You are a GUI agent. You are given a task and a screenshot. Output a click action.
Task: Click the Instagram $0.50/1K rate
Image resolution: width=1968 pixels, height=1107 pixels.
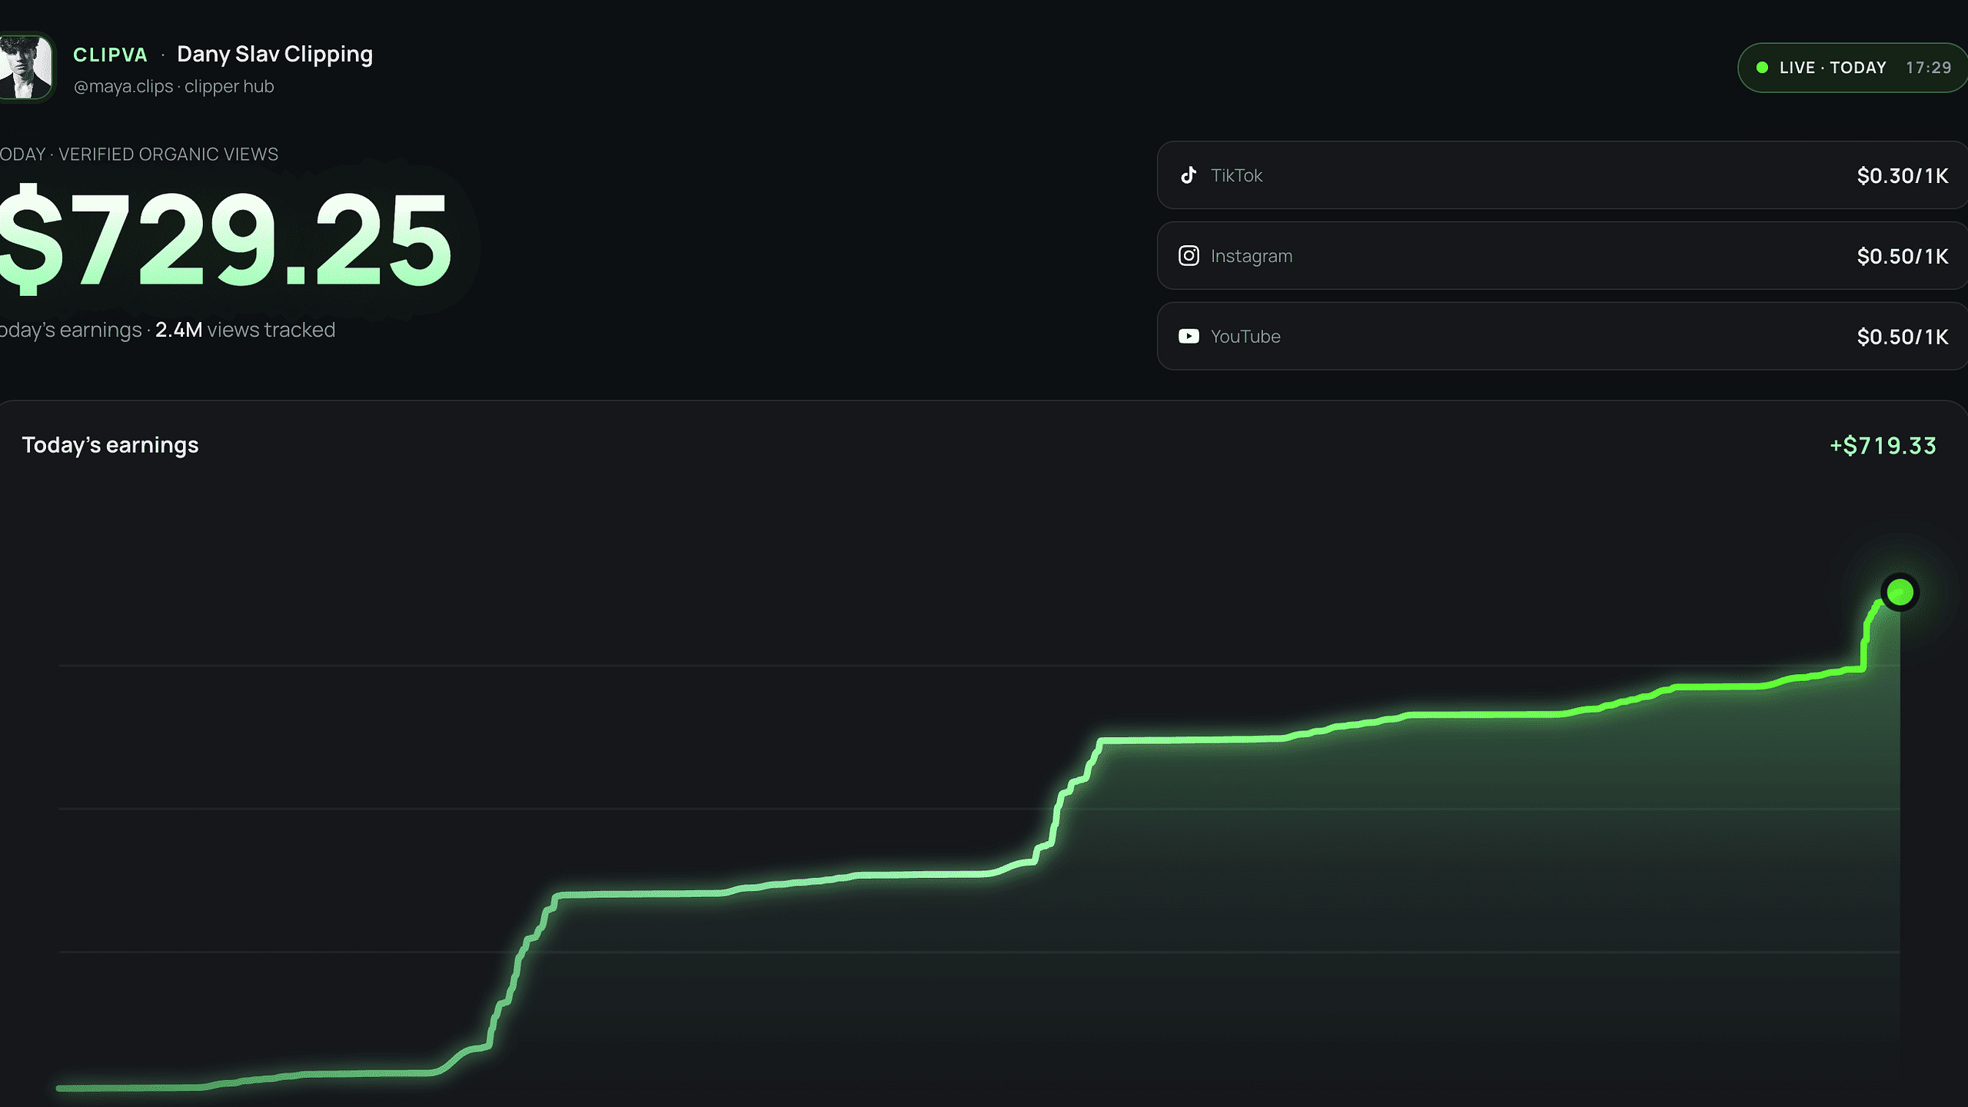tap(1903, 256)
